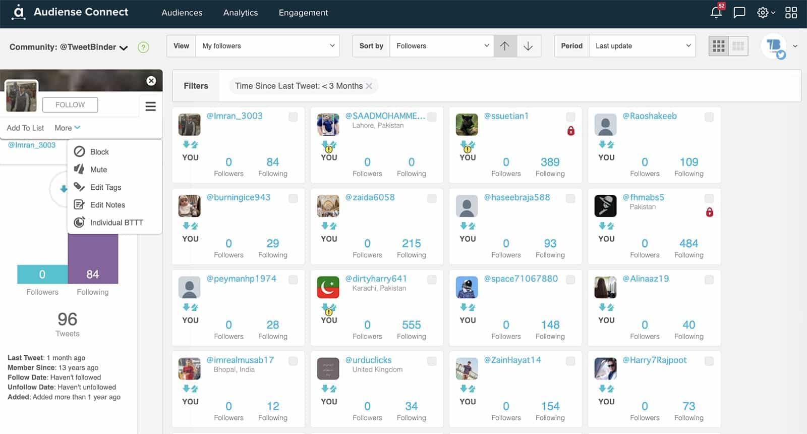The height and width of the screenshot is (434, 807).
Task: Open the Analytics menu
Action: tap(241, 13)
